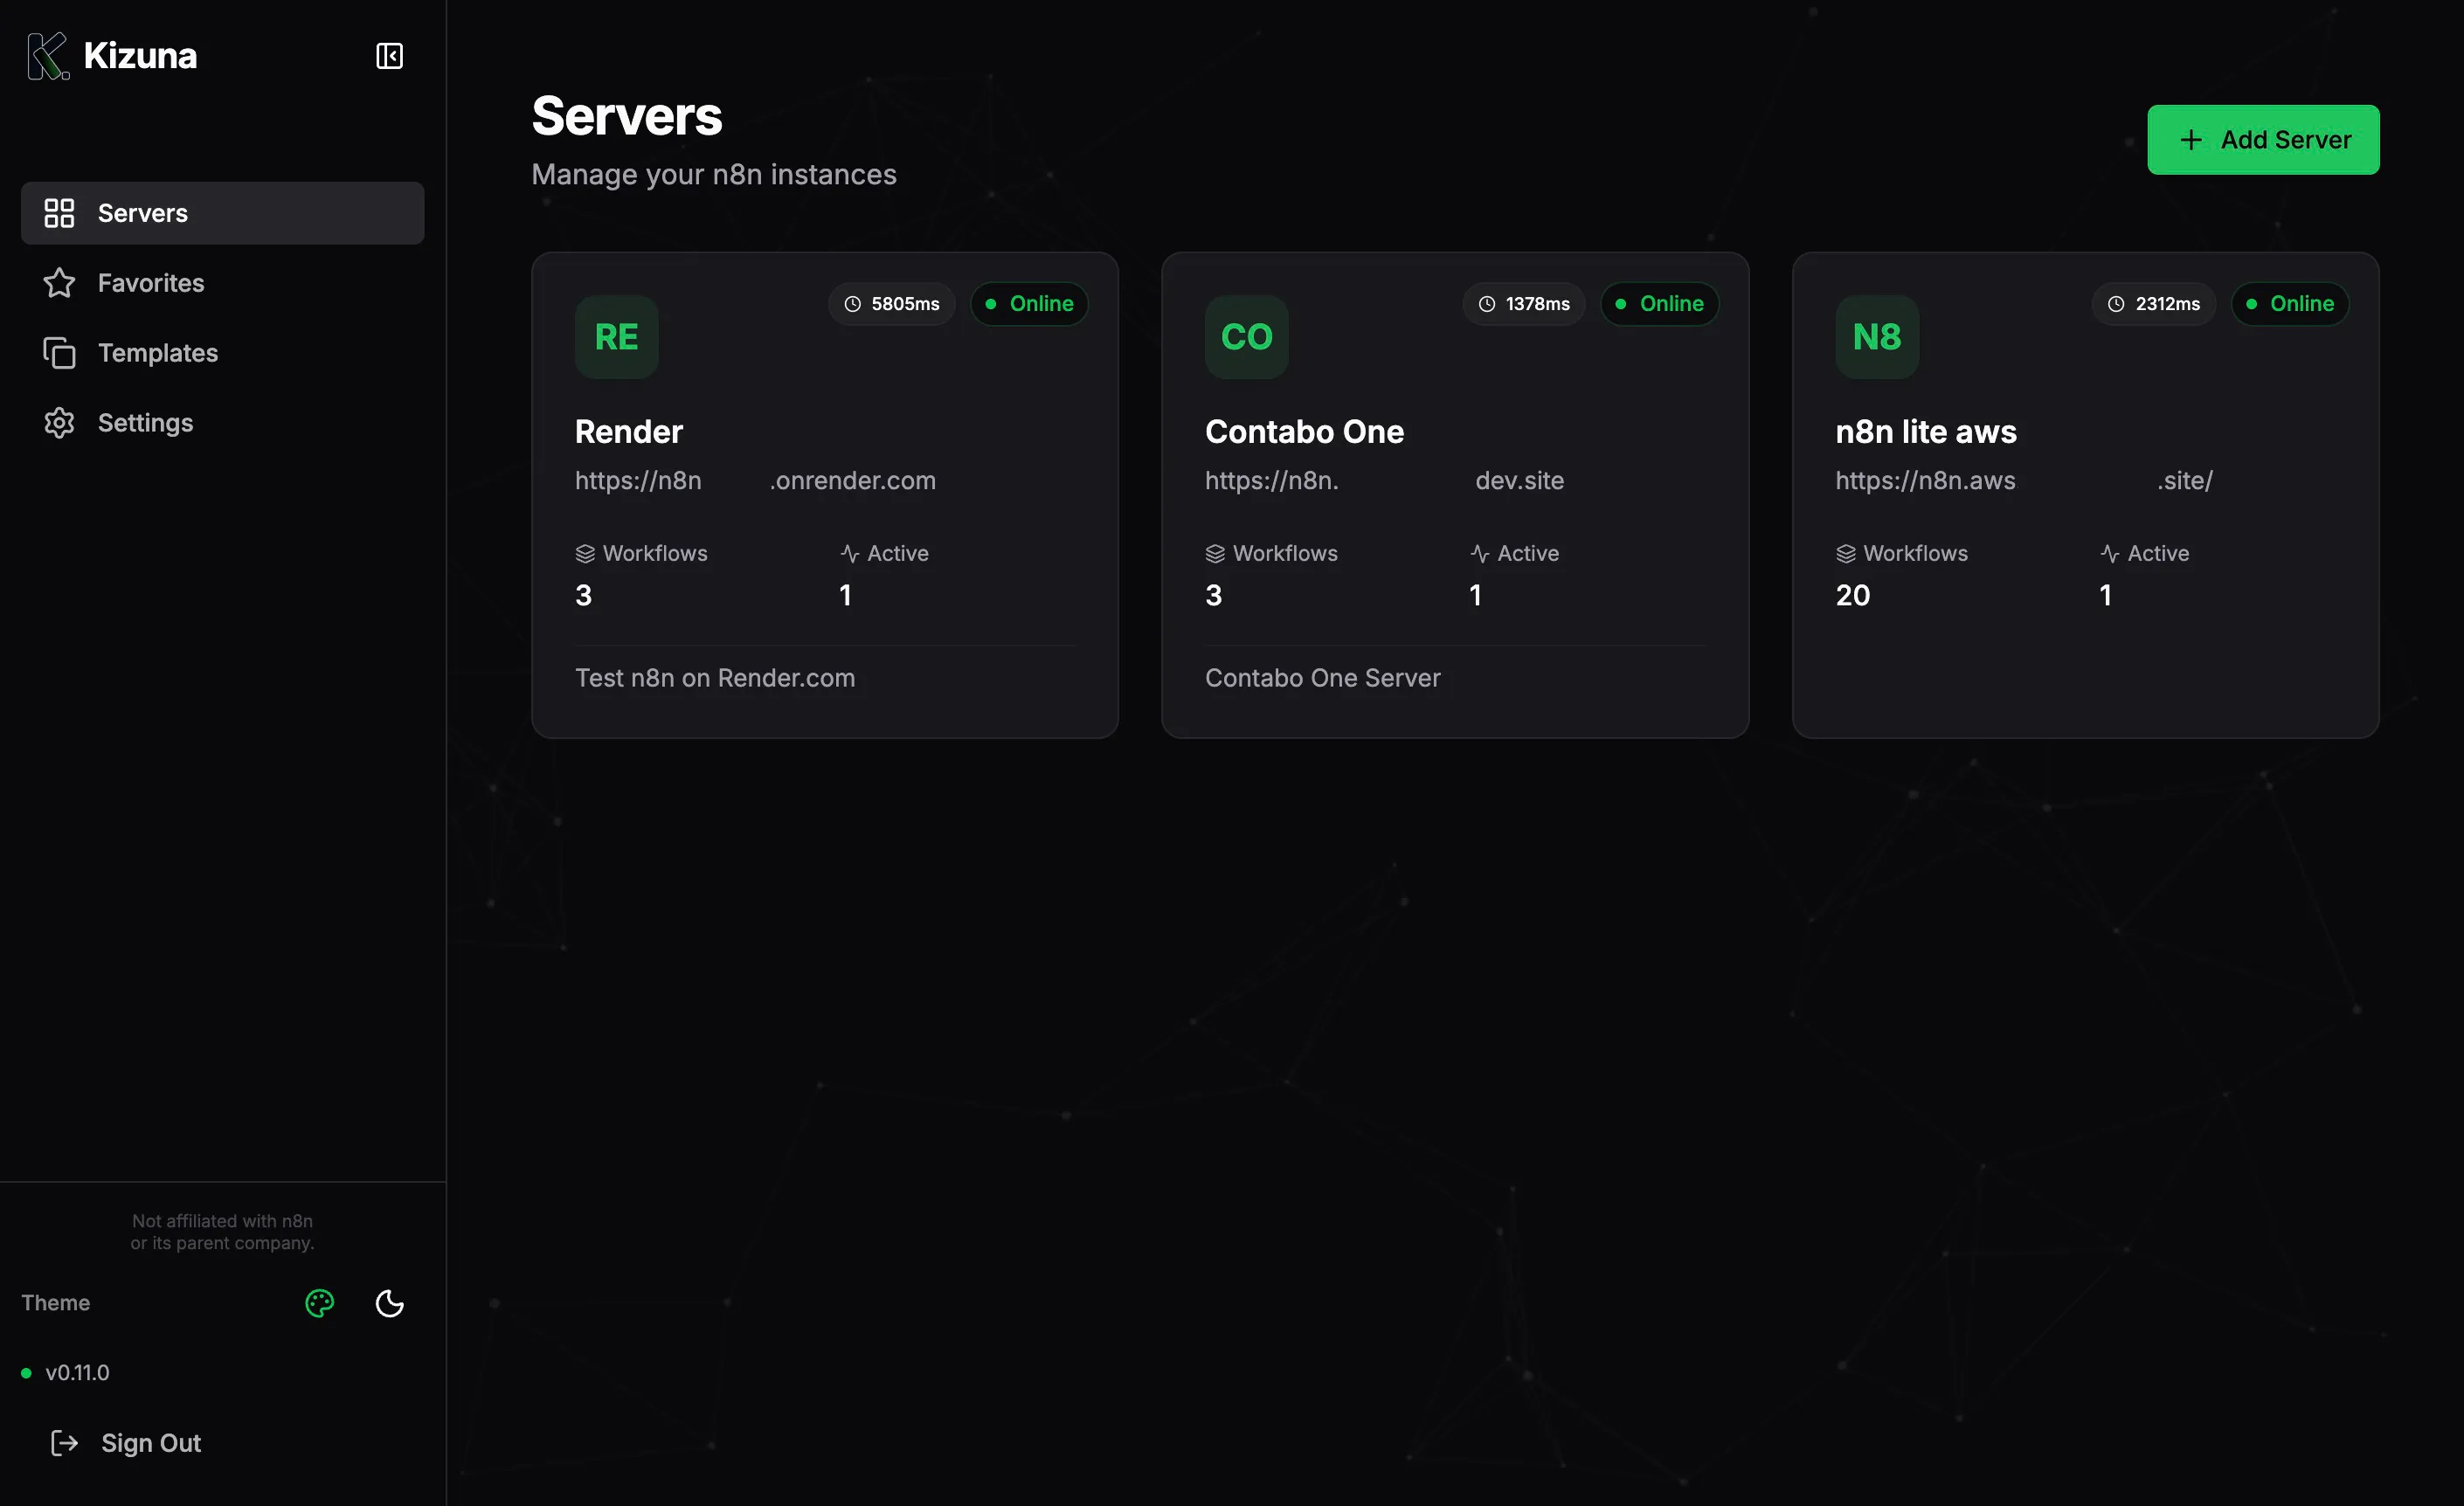
Task: Toggle the Online badge on Render server
Action: pos(1029,304)
